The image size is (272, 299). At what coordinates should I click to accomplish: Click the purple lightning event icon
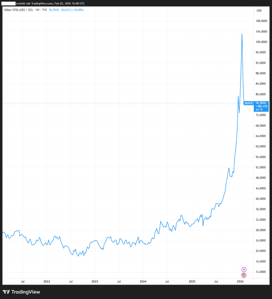point(244,269)
